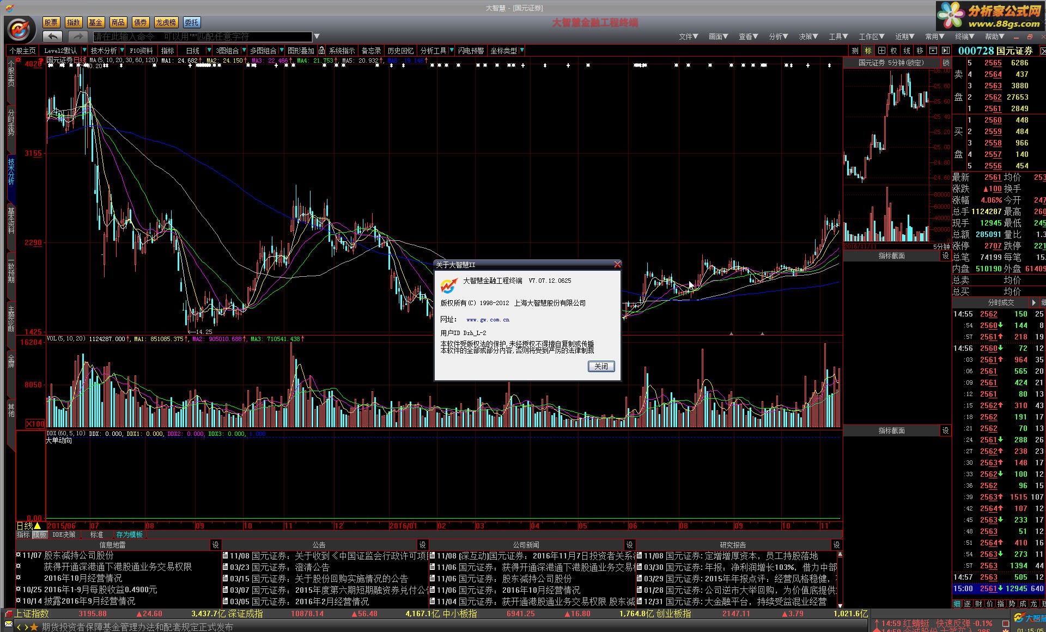Toggle the 指数 category button
Viewport: 1046px width, 632px height.
74,22
